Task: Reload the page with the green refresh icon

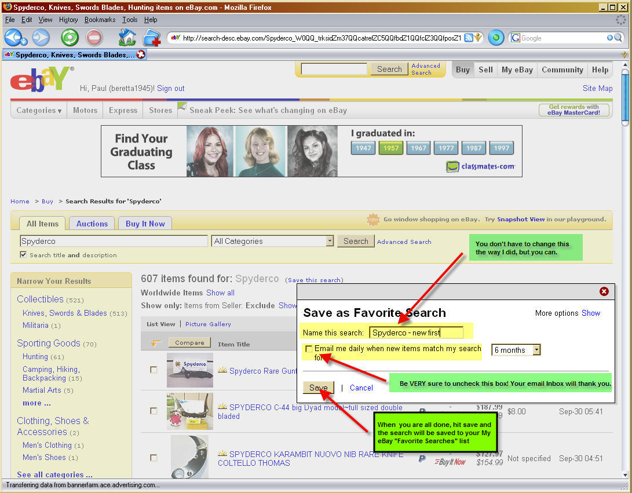Action: tap(70, 38)
